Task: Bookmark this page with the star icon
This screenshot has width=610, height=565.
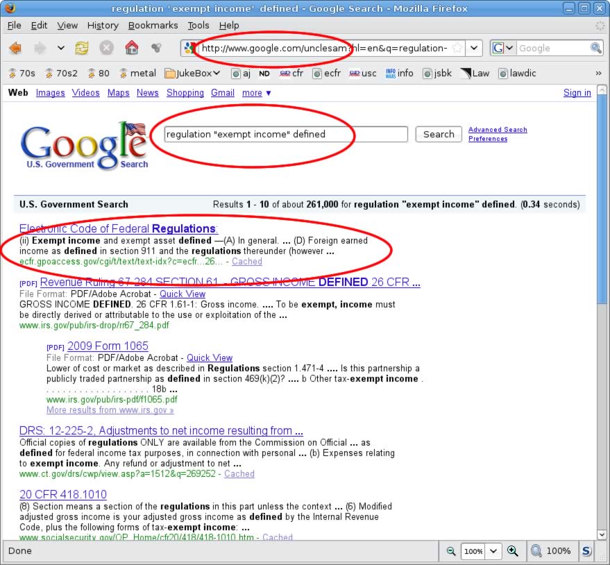Action: [457, 49]
